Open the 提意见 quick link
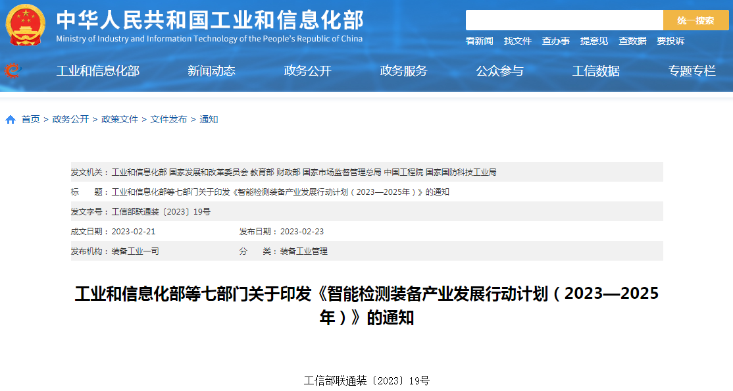Image resolution: width=733 pixels, height=391 pixels. (594, 41)
